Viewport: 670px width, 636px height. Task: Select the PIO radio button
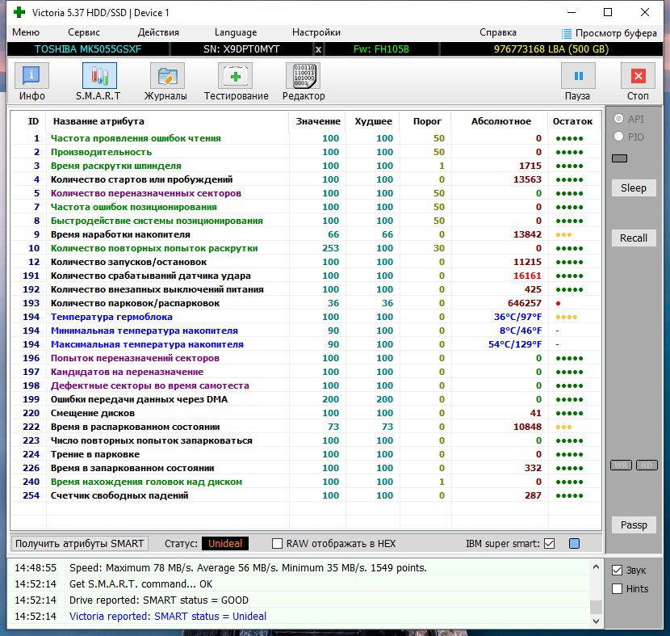point(618,137)
